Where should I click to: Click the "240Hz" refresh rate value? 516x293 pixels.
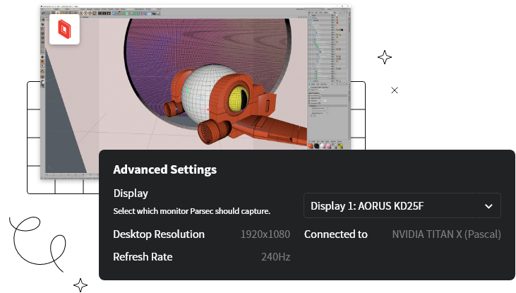tap(276, 257)
